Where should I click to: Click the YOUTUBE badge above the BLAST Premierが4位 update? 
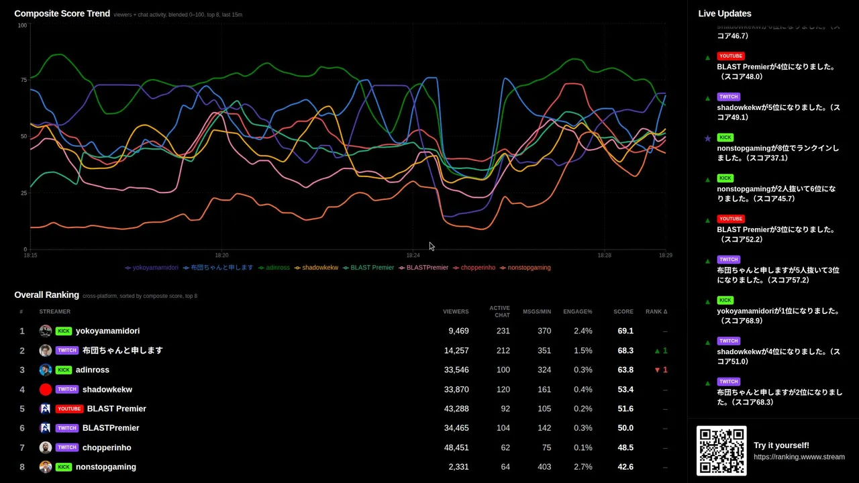[x=731, y=56]
